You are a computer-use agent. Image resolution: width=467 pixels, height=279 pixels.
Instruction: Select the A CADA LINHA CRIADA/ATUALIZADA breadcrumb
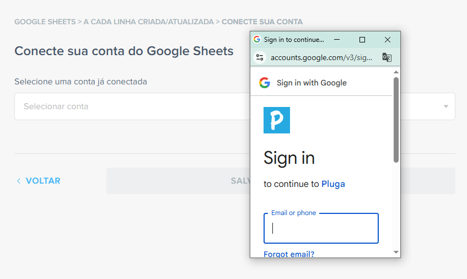click(148, 22)
